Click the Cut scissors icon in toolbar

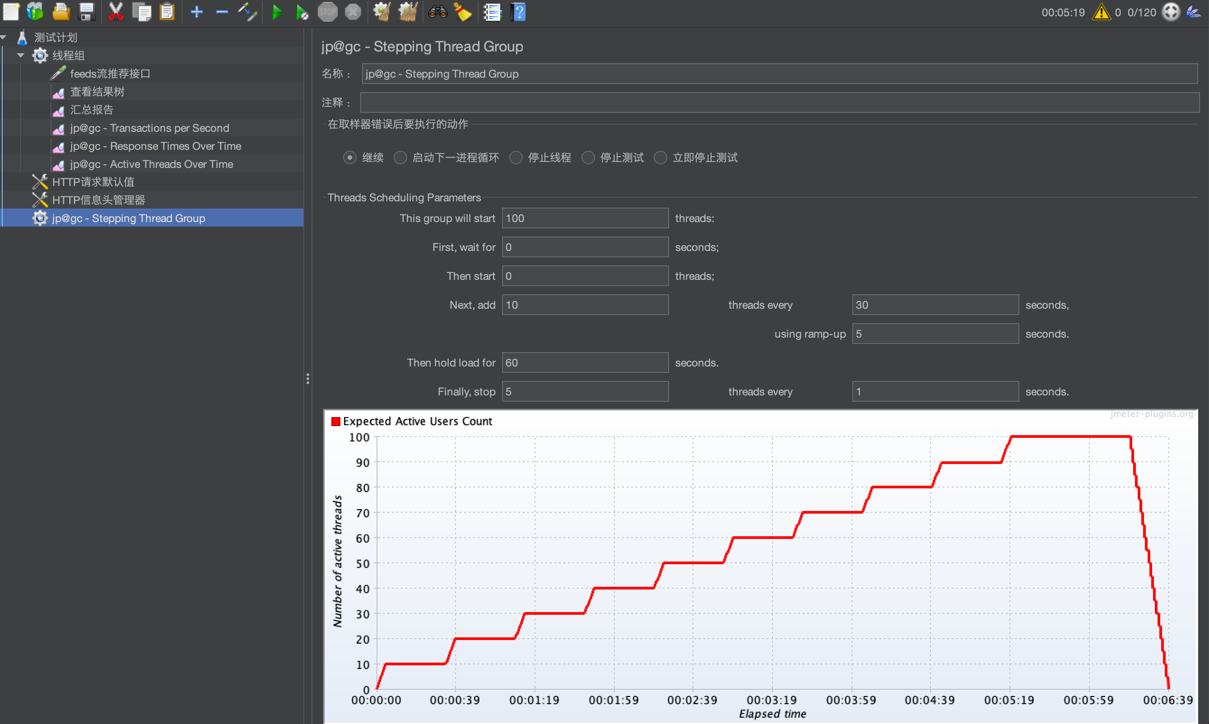pyautogui.click(x=115, y=12)
